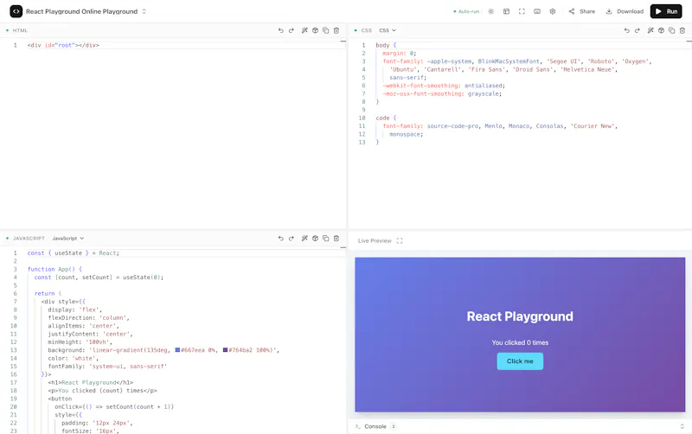Enter fullscreen mode from top toolbar
The image size is (692, 434).
click(x=522, y=11)
